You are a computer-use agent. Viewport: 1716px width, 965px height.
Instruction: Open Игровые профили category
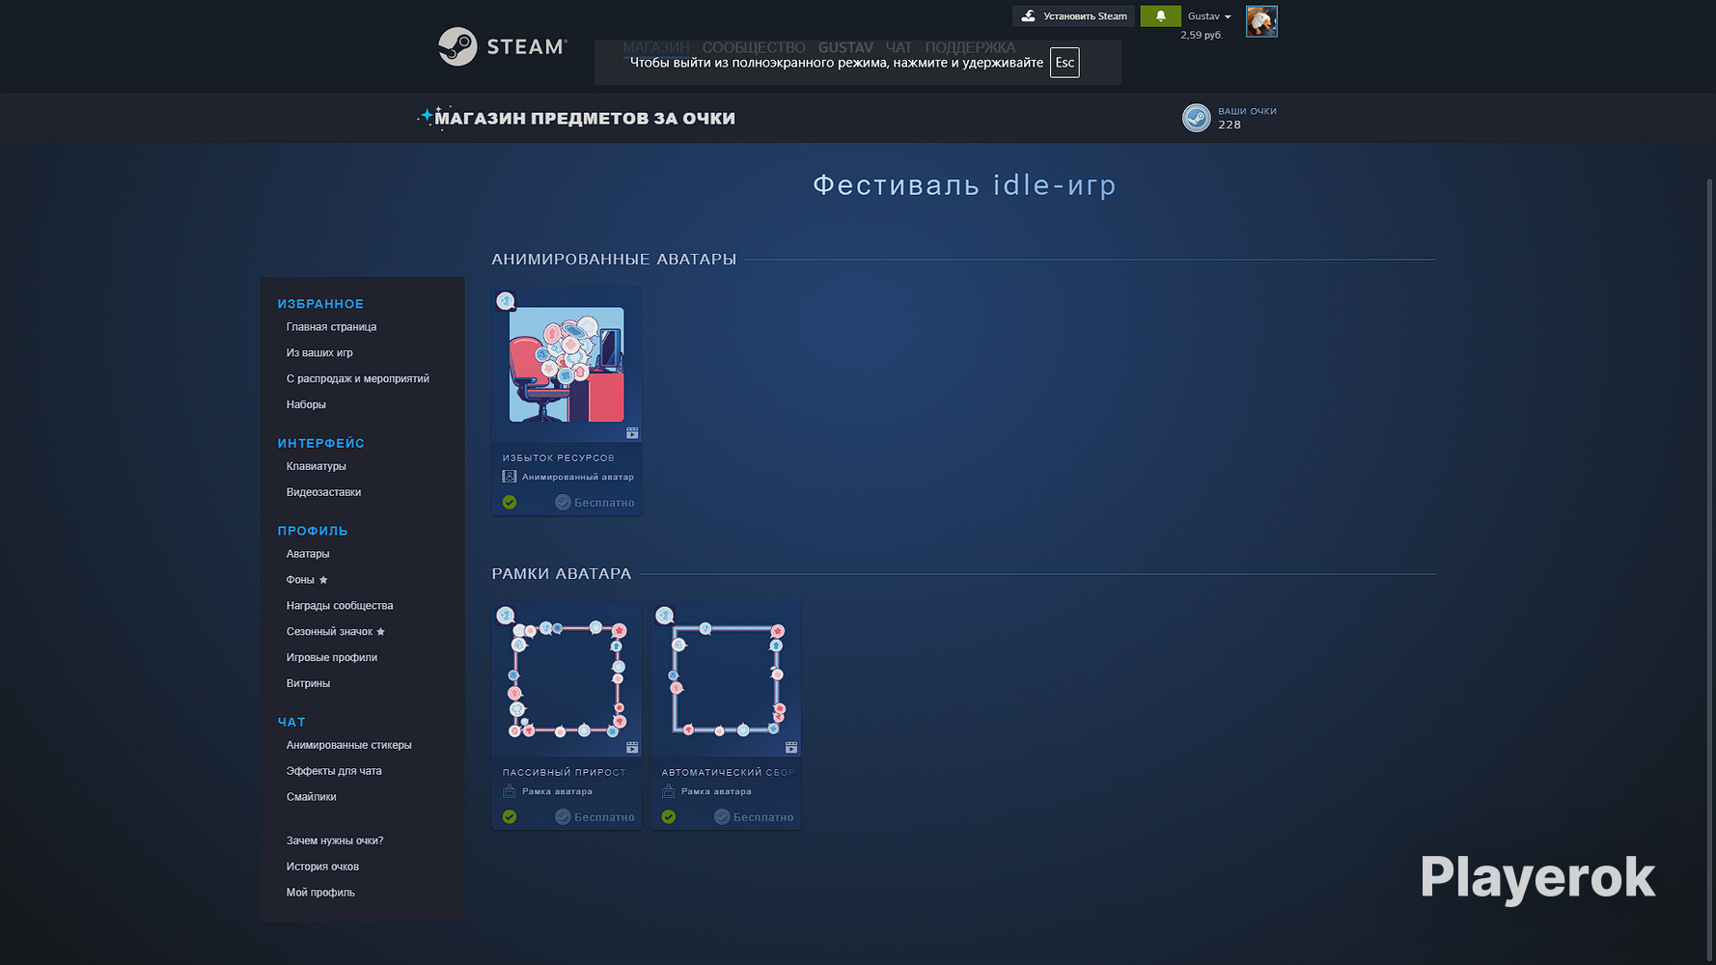[x=331, y=658]
